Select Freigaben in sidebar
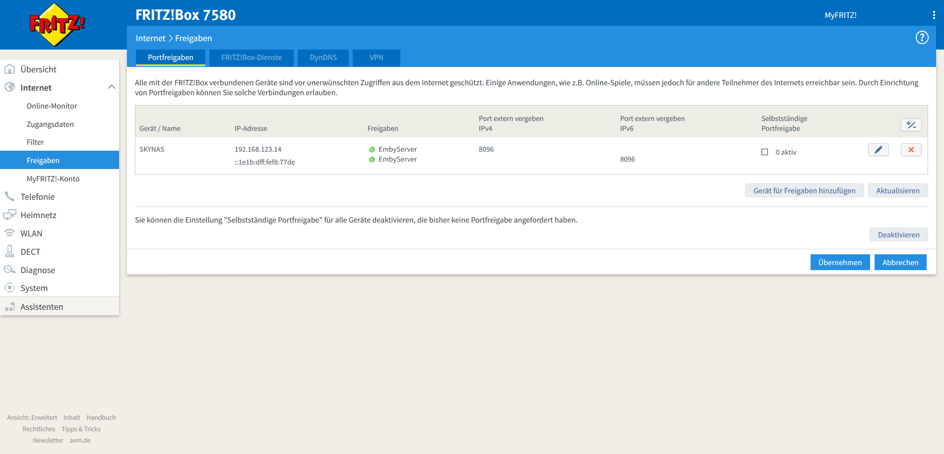Image resolution: width=944 pixels, height=454 pixels. pyautogui.click(x=60, y=160)
